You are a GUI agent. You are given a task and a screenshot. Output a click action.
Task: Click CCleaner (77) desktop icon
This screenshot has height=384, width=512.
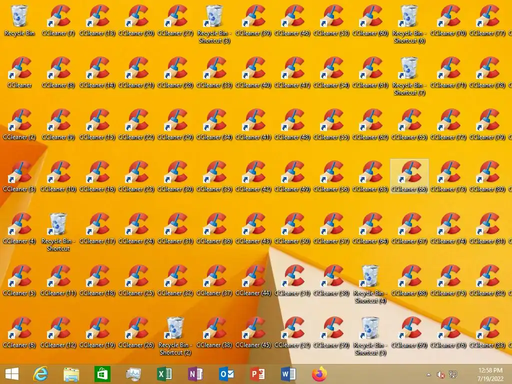[x=487, y=20]
